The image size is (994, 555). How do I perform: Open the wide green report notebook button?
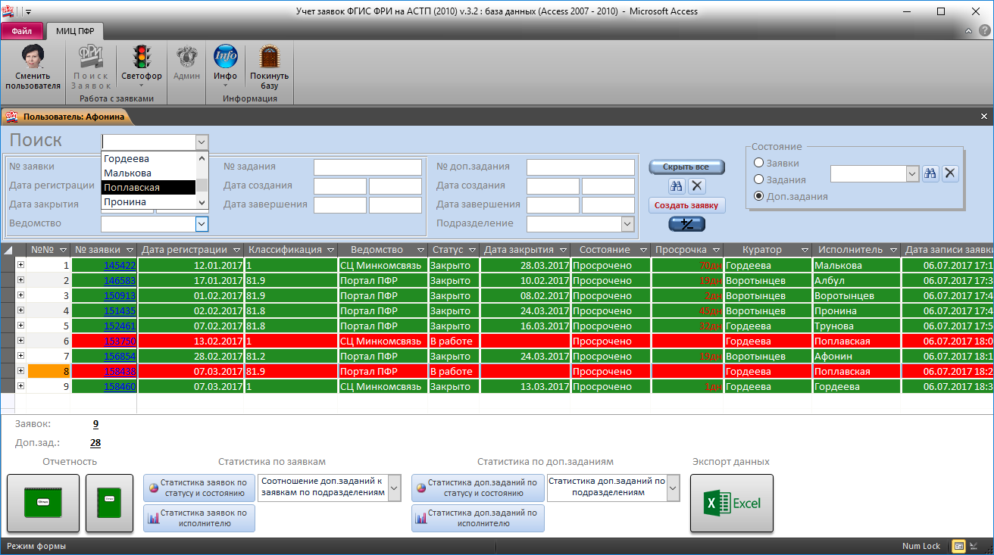(43, 503)
